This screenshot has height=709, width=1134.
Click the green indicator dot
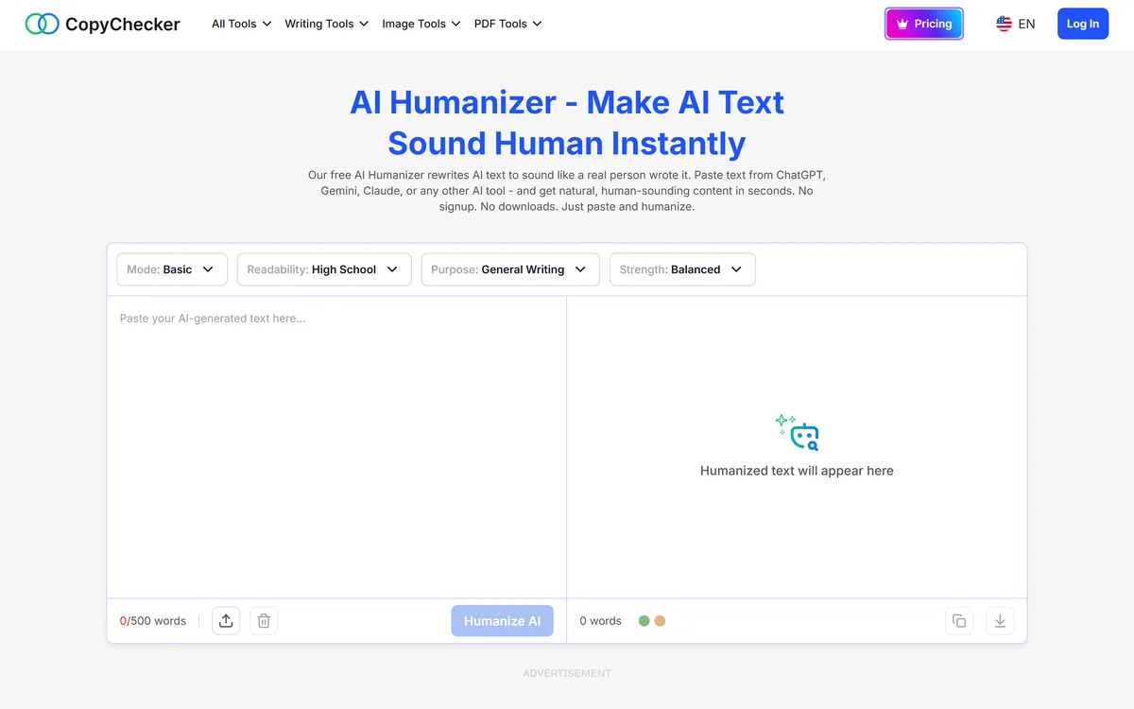[x=644, y=621]
